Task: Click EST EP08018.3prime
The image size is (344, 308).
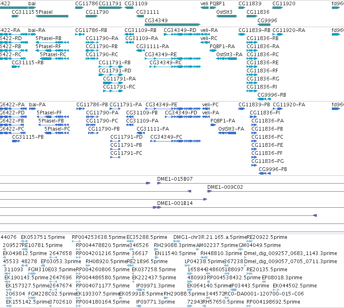Action: (x=282, y=278)
